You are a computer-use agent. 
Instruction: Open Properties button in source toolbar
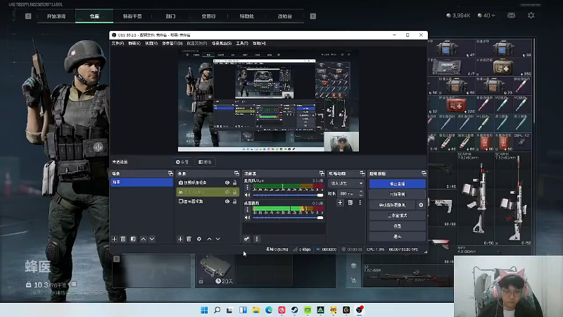click(182, 162)
